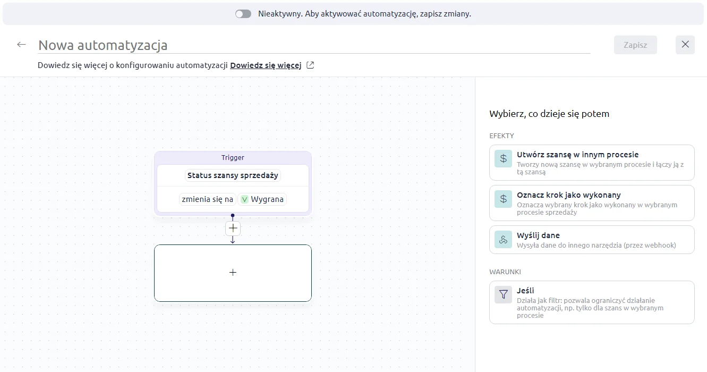Select the Trigger card header
Viewport: 707px width, 372px height.
(x=233, y=157)
